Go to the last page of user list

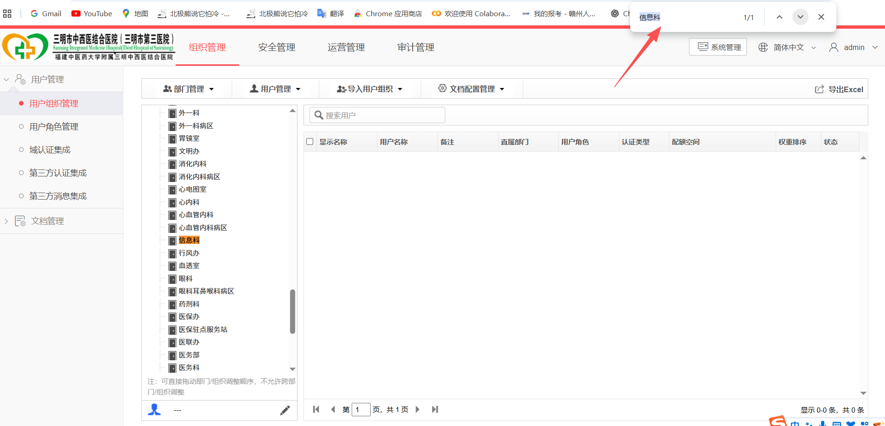point(435,409)
